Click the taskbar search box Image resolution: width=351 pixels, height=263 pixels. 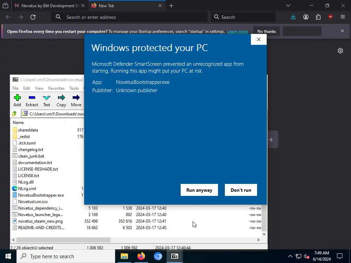tap(66, 256)
